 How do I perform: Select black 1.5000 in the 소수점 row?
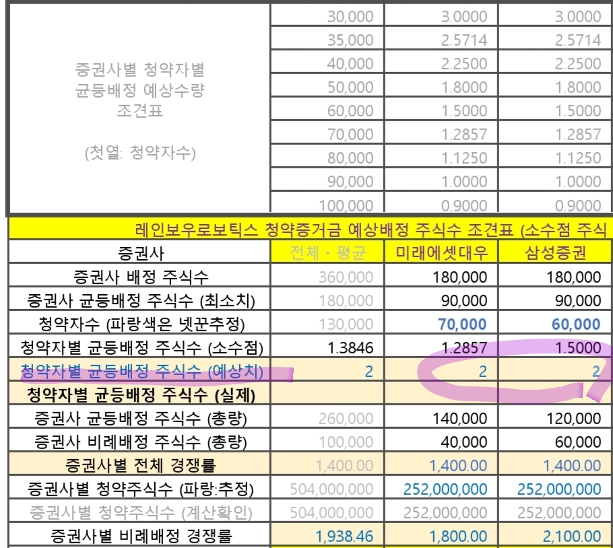(555, 346)
